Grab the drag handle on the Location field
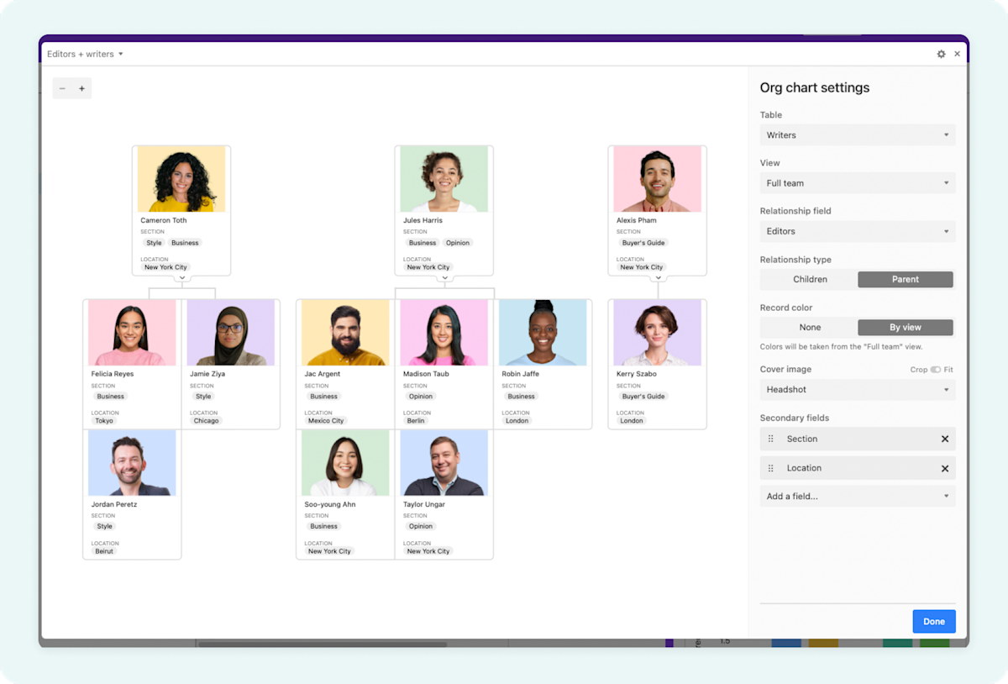The width and height of the screenshot is (1008, 684). pos(770,468)
